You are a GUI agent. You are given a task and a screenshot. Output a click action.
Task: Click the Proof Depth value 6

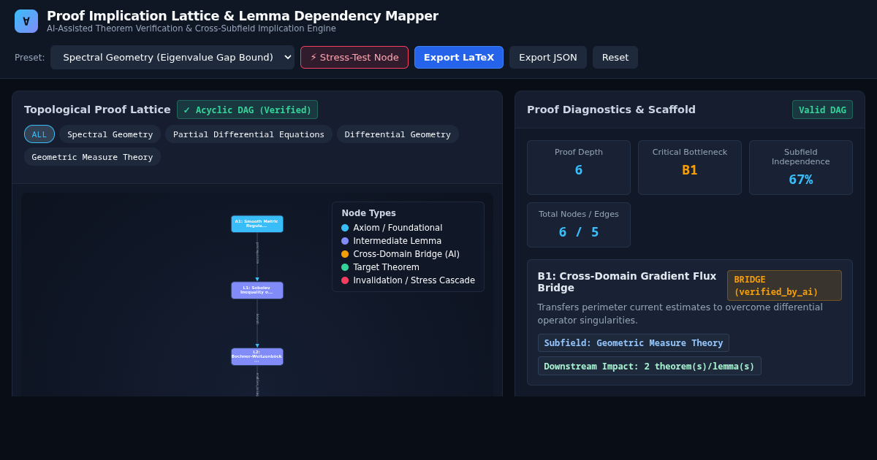(x=579, y=170)
